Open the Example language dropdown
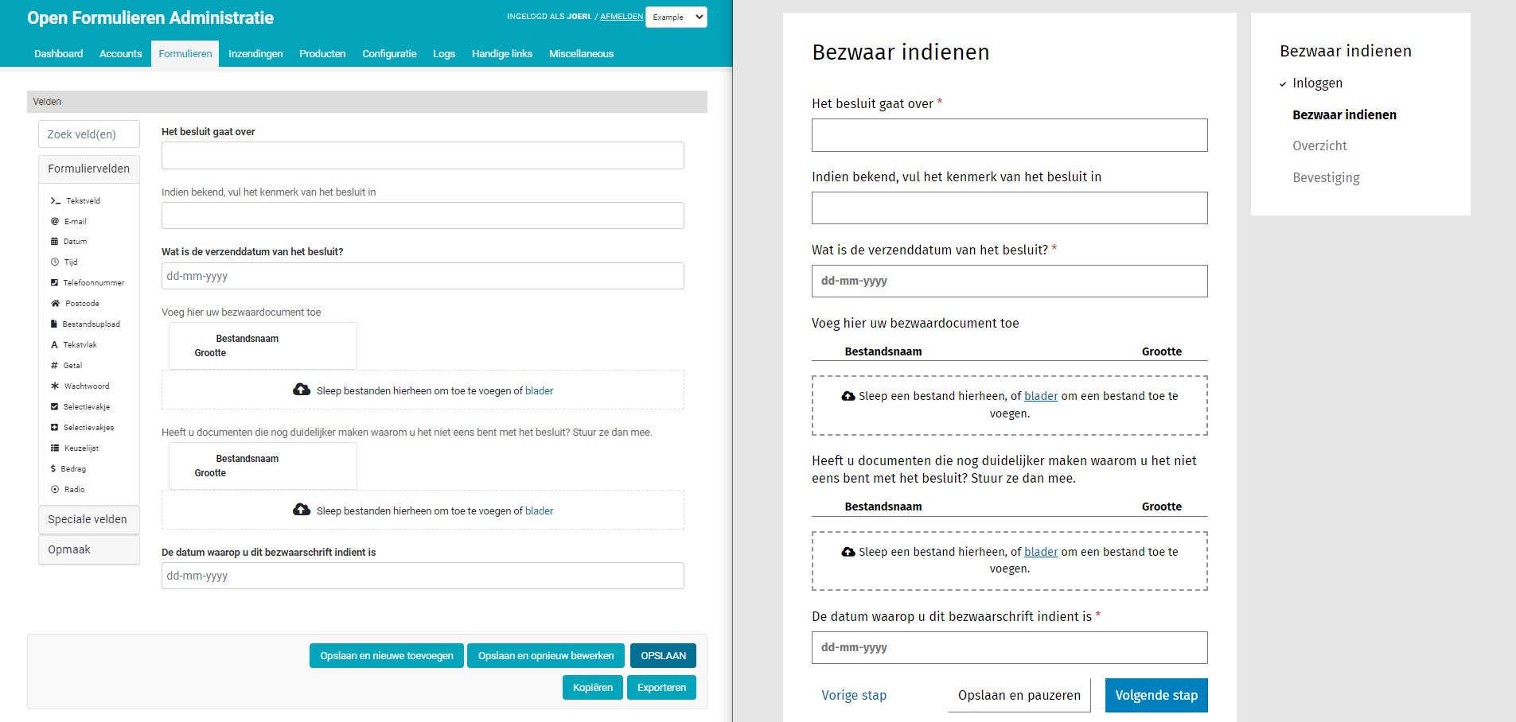This screenshot has height=722, width=1516. coord(676,17)
